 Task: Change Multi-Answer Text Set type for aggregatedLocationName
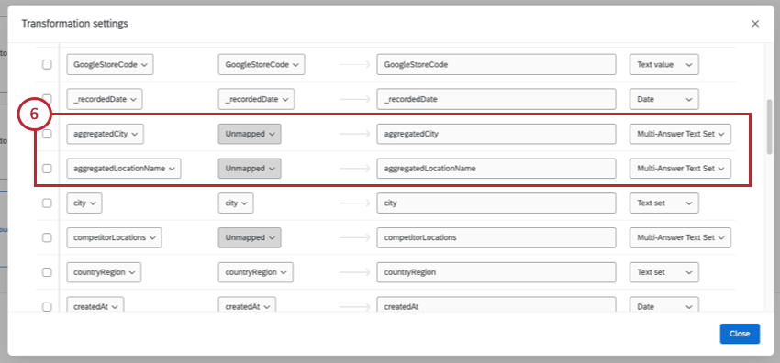pos(680,169)
